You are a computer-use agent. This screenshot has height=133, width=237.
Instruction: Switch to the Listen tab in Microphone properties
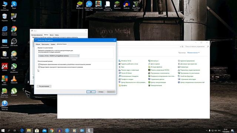pyautogui.click(x=45, y=44)
